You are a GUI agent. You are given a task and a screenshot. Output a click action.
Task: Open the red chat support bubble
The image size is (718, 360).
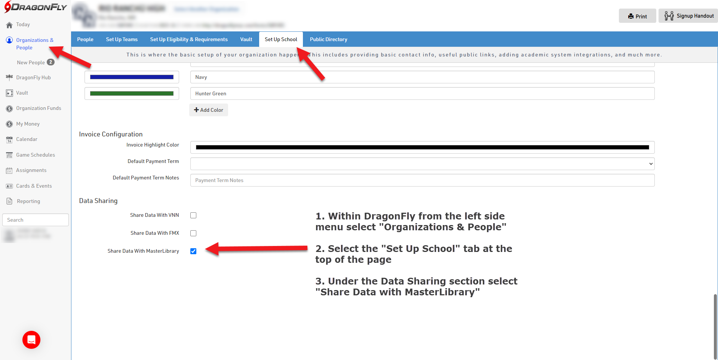31,340
